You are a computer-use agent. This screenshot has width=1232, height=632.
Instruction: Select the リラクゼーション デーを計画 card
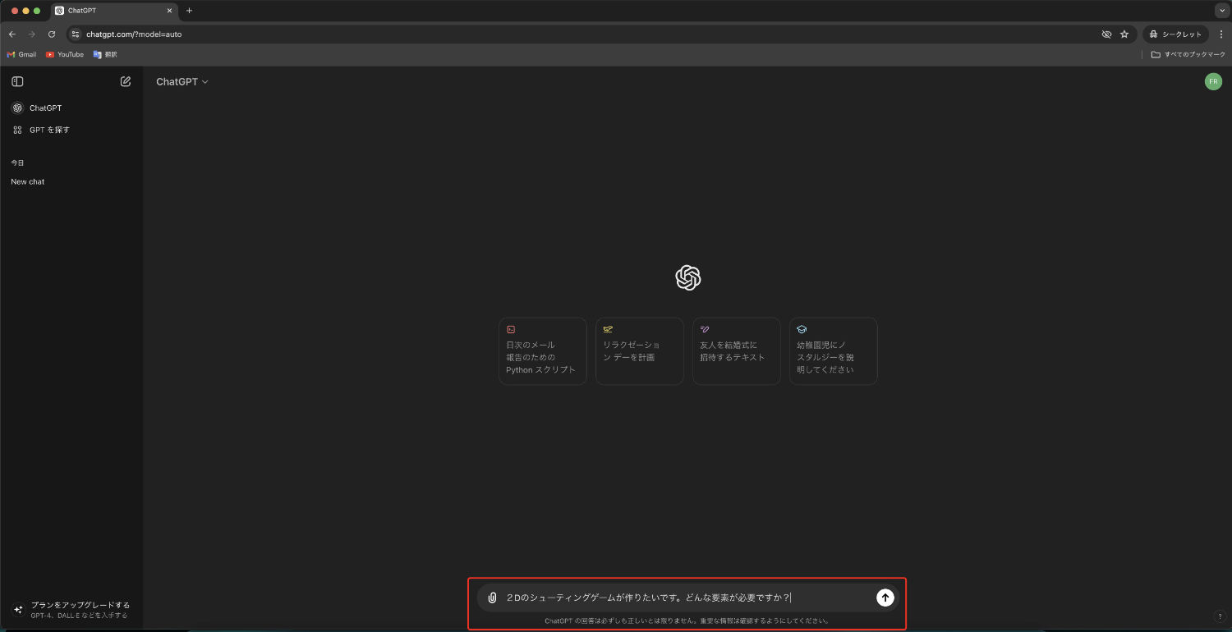coord(640,351)
